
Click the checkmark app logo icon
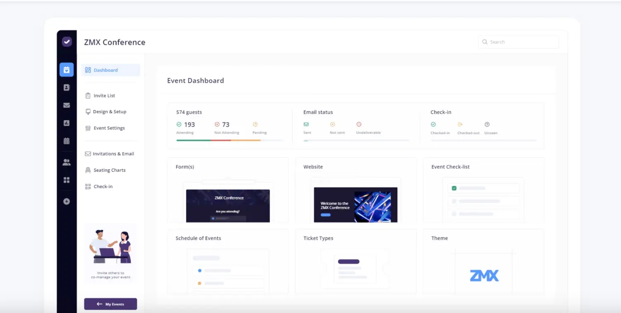coord(67,42)
